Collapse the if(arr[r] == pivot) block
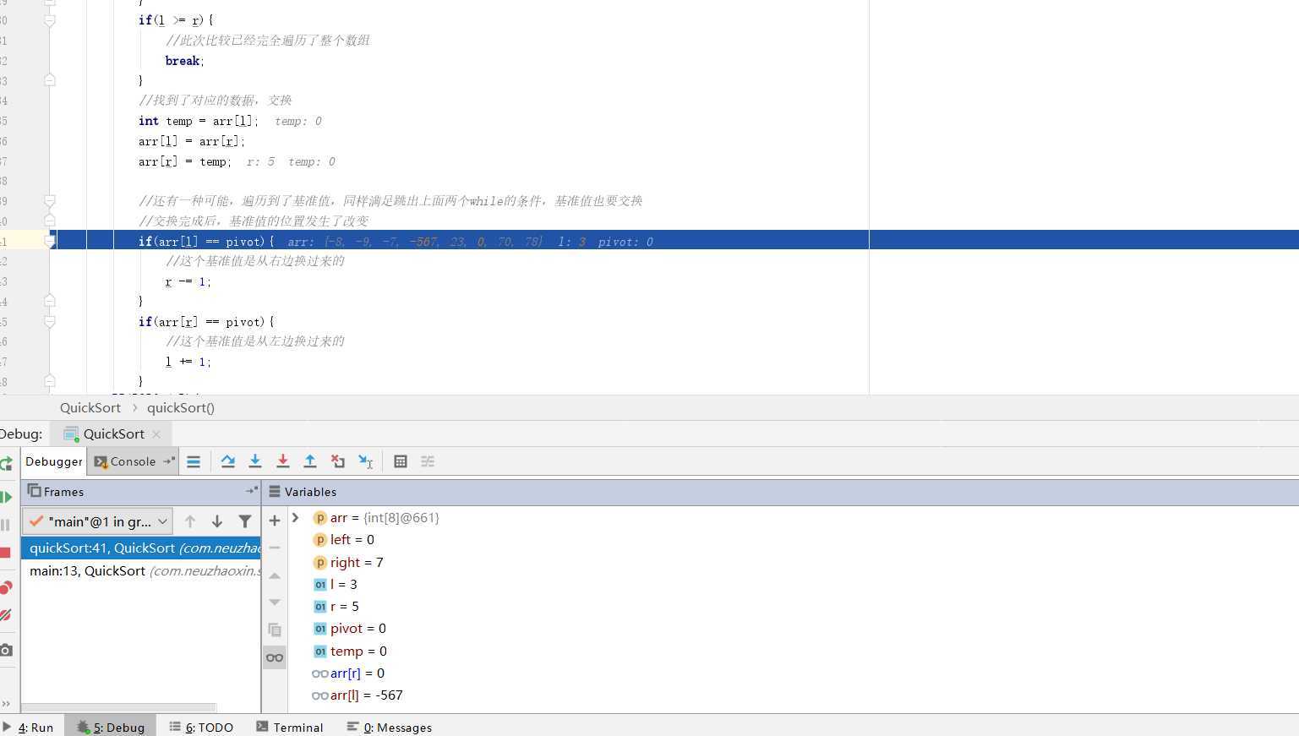The width and height of the screenshot is (1299, 736). pyautogui.click(x=50, y=322)
